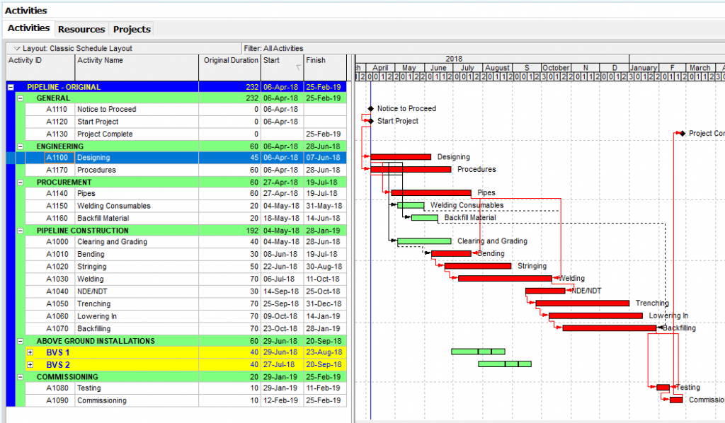Viewport: 725px width, 423px height.
Task: Switch to the Resources tab
Action: 81,29
